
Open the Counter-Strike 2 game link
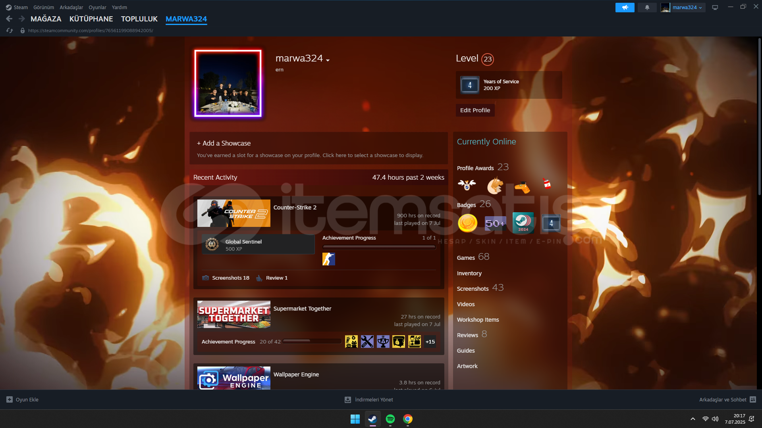(295, 207)
